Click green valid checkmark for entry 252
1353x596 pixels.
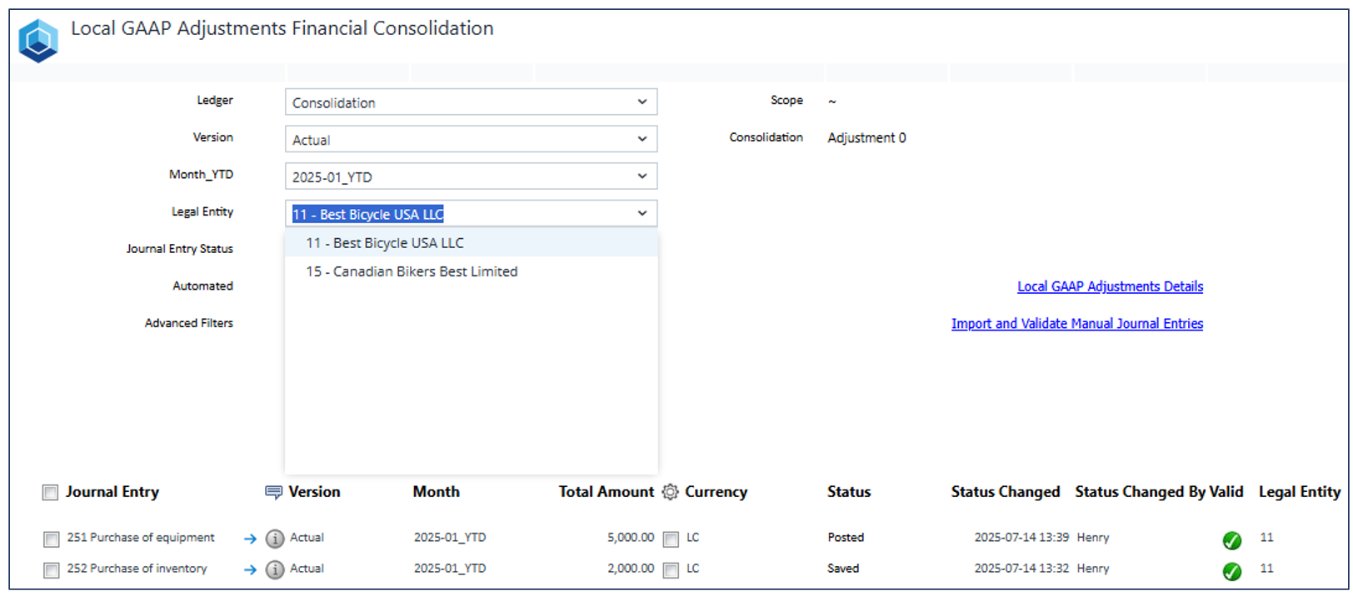click(x=1232, y=571)
